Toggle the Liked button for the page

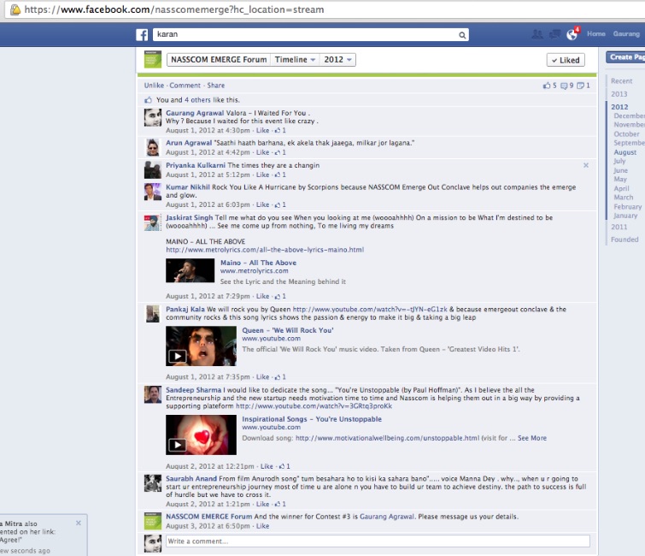click(x=566, y=60)
